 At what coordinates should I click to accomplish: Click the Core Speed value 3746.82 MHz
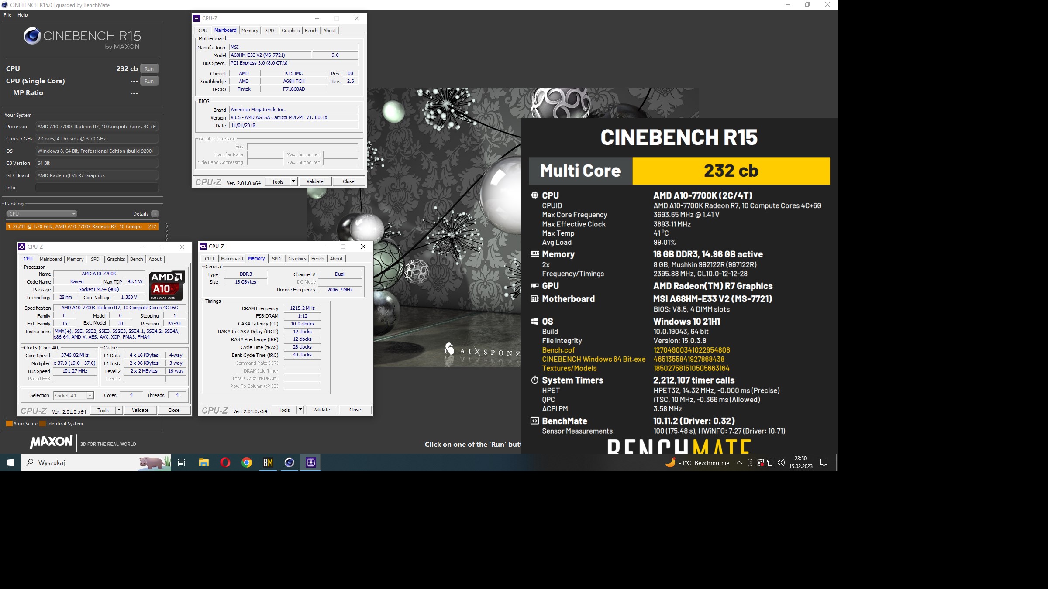[75, 355]
